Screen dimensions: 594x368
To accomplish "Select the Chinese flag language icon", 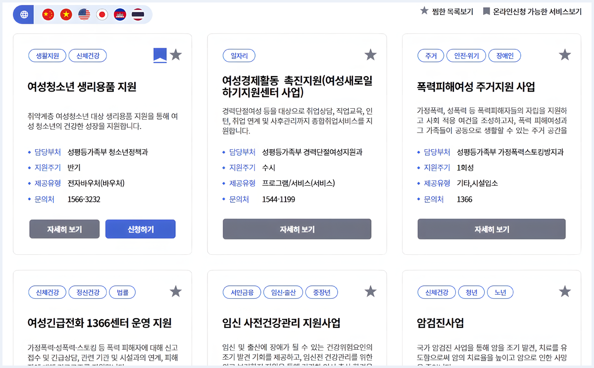I will [x=48, y=14].
